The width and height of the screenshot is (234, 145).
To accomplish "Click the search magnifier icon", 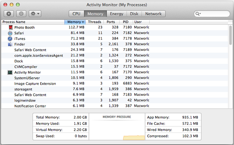I will [x=198, y=14].
